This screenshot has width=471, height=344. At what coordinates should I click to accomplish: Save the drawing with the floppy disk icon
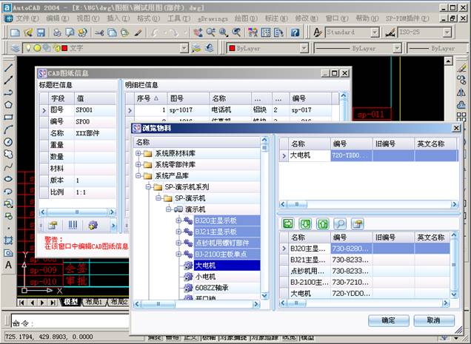tap(41, 33)
